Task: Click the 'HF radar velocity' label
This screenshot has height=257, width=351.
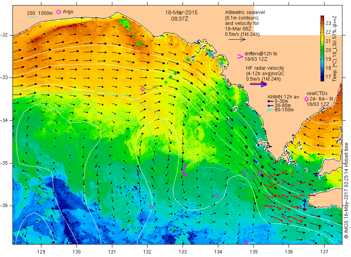Action: [x=265, y=68]
